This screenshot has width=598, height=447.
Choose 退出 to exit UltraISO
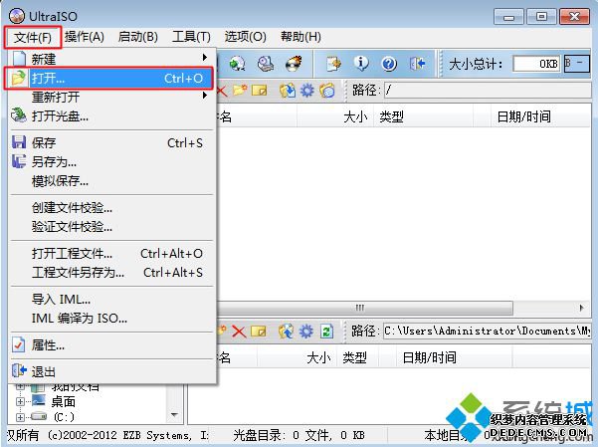point(110,371)
